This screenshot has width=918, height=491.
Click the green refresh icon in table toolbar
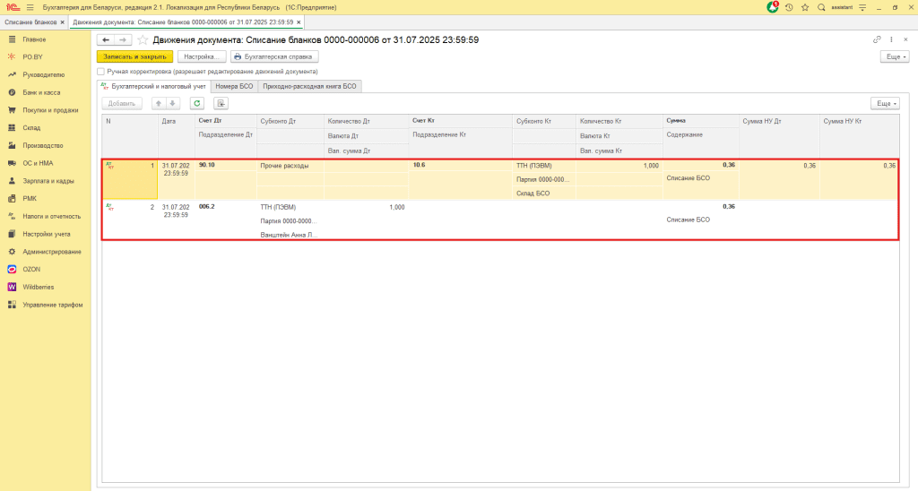197,104
